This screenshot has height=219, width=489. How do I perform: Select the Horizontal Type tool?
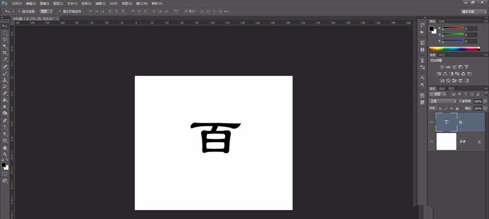5,127
